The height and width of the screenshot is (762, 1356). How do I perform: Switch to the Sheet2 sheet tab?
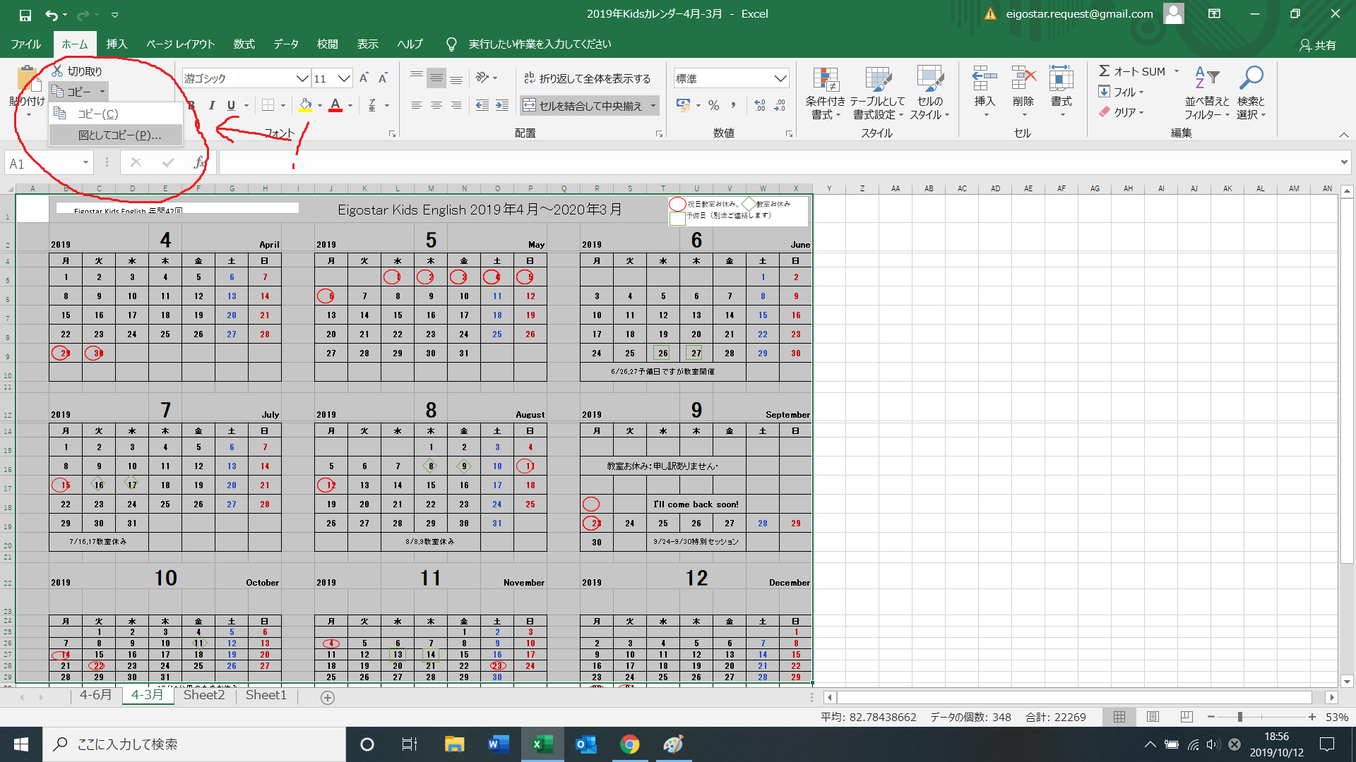click(204, 695)
